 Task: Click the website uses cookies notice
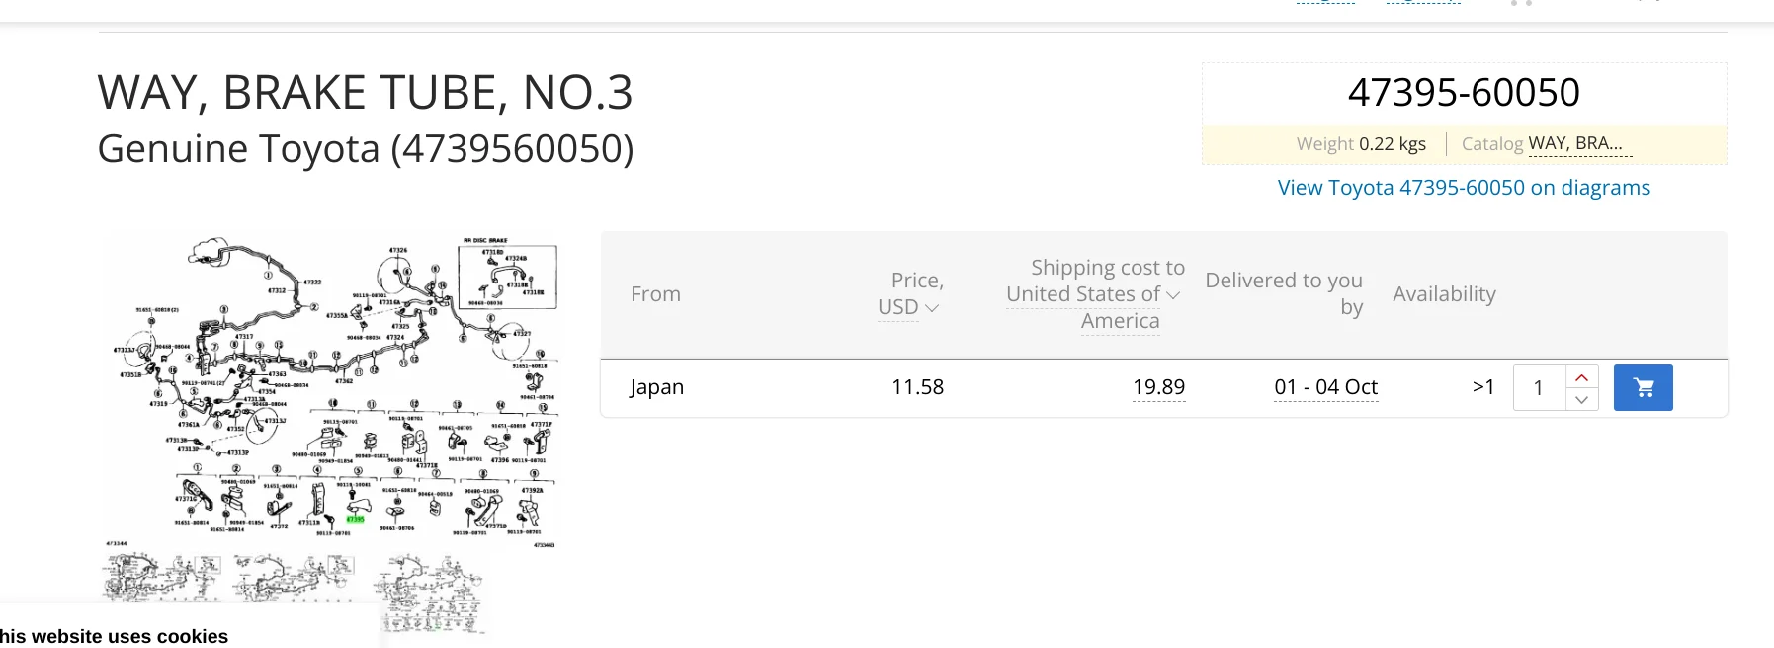tap(114, 637)
